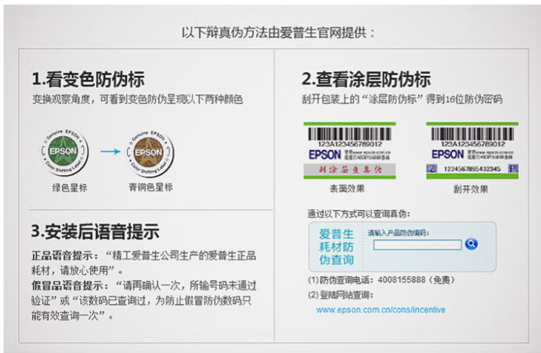The image size is (541, 353).
Task: Click the phone number 4008155888
Action: (x=401, y=279)
